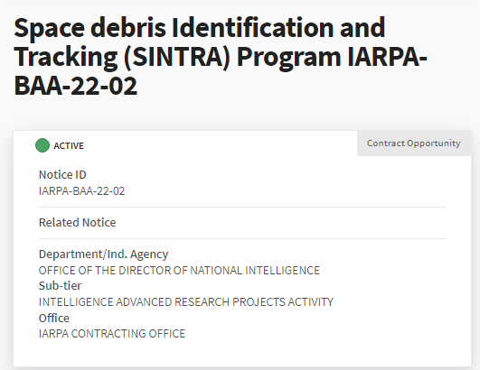
Task: Click the Sub-tier label
Action: 60,286
